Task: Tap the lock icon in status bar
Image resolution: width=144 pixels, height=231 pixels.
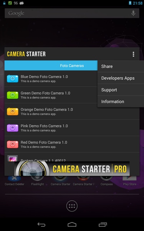Action: click(x=4, y=3)
